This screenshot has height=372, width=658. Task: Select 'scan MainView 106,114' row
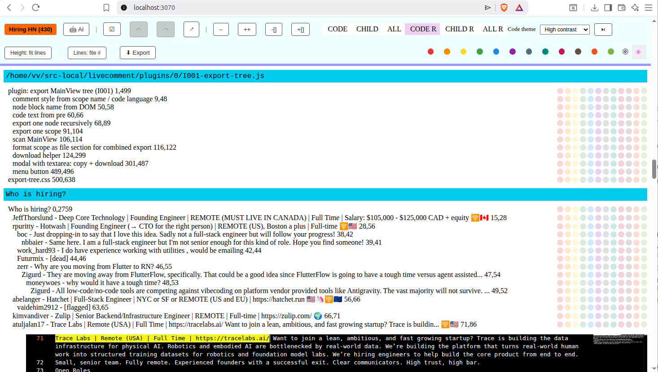48,139
